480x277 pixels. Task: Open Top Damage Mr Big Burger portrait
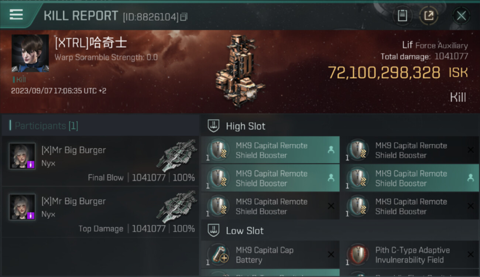tap(22, 207)
